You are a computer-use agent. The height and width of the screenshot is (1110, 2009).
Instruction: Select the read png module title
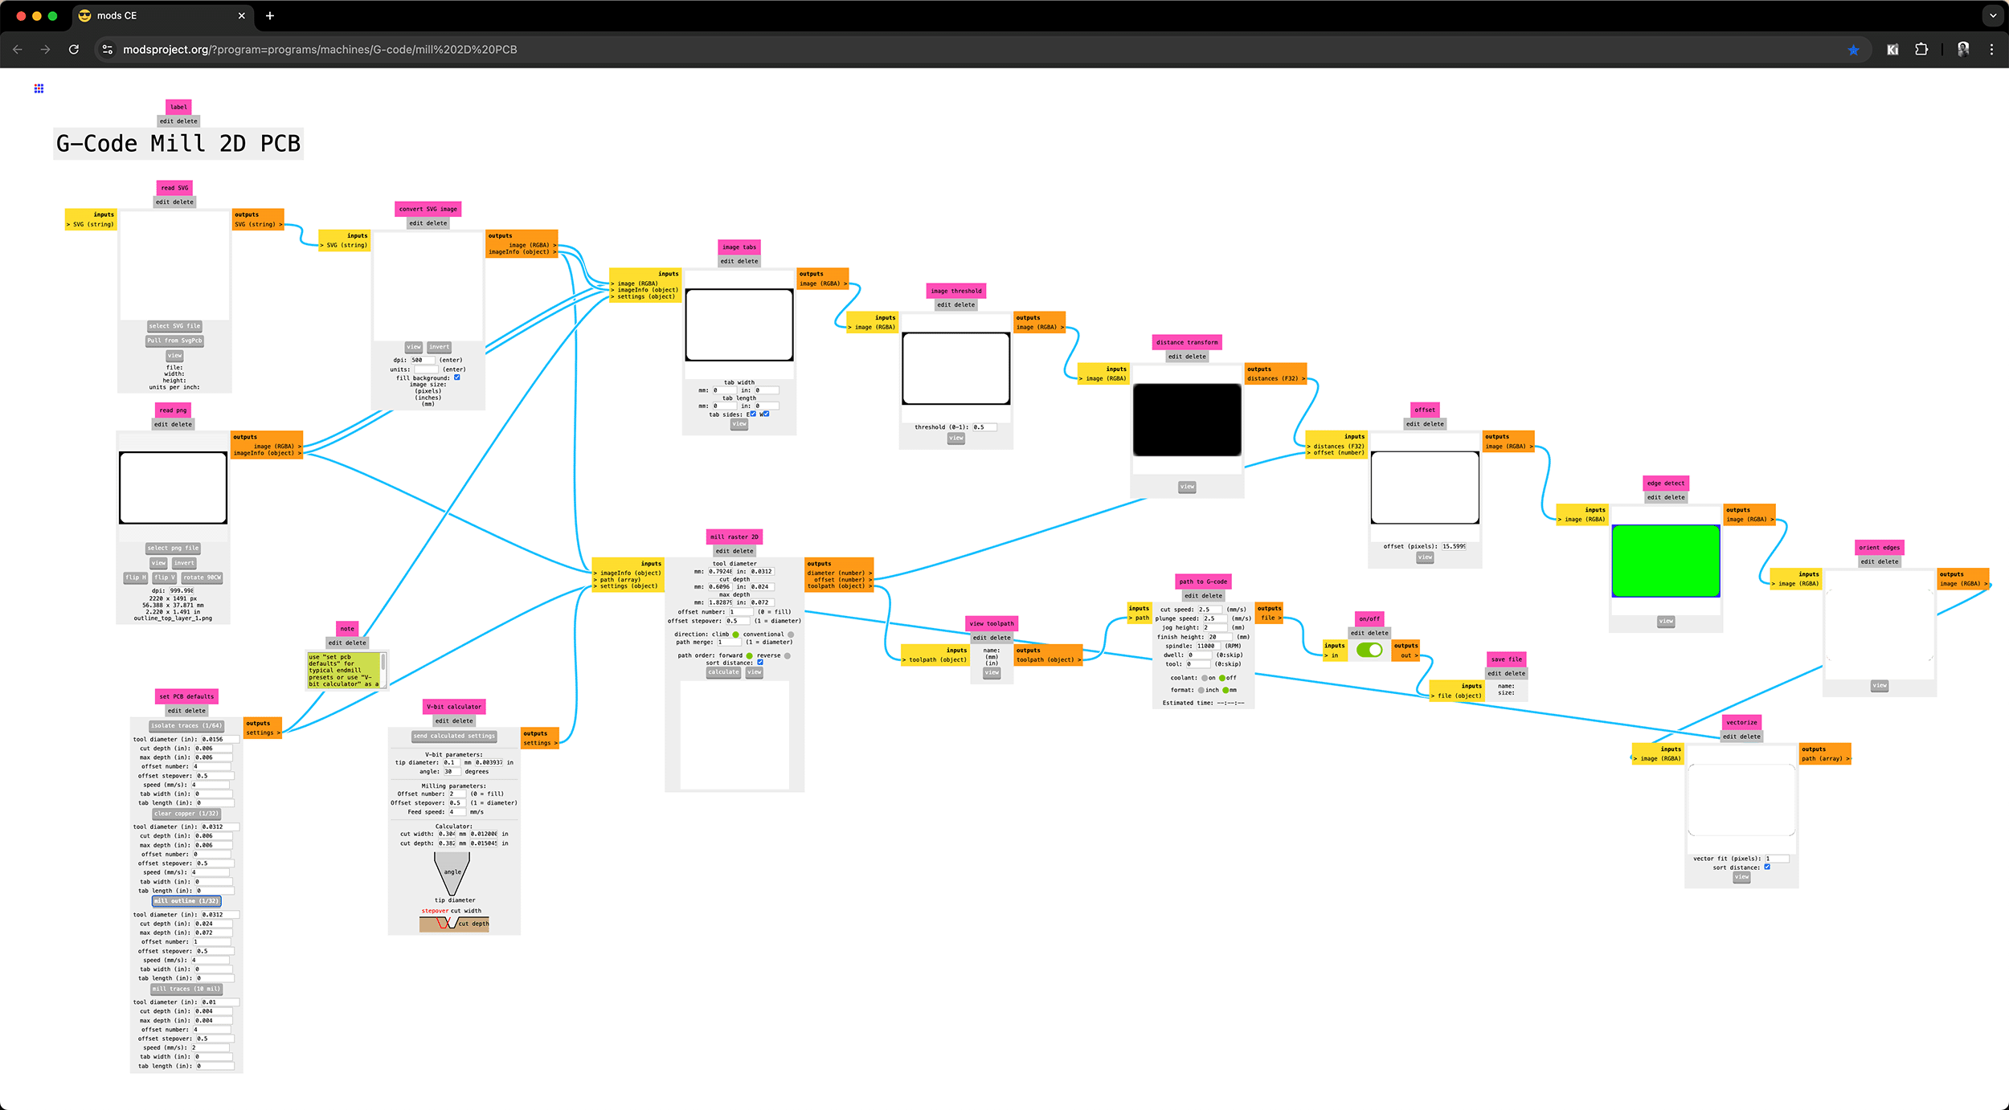(173, 410)
